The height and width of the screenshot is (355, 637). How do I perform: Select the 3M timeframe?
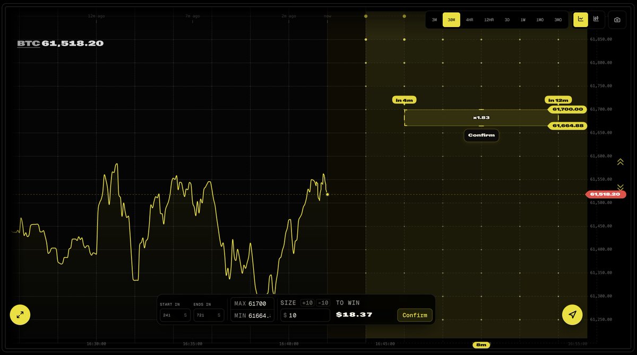(434, 20)
